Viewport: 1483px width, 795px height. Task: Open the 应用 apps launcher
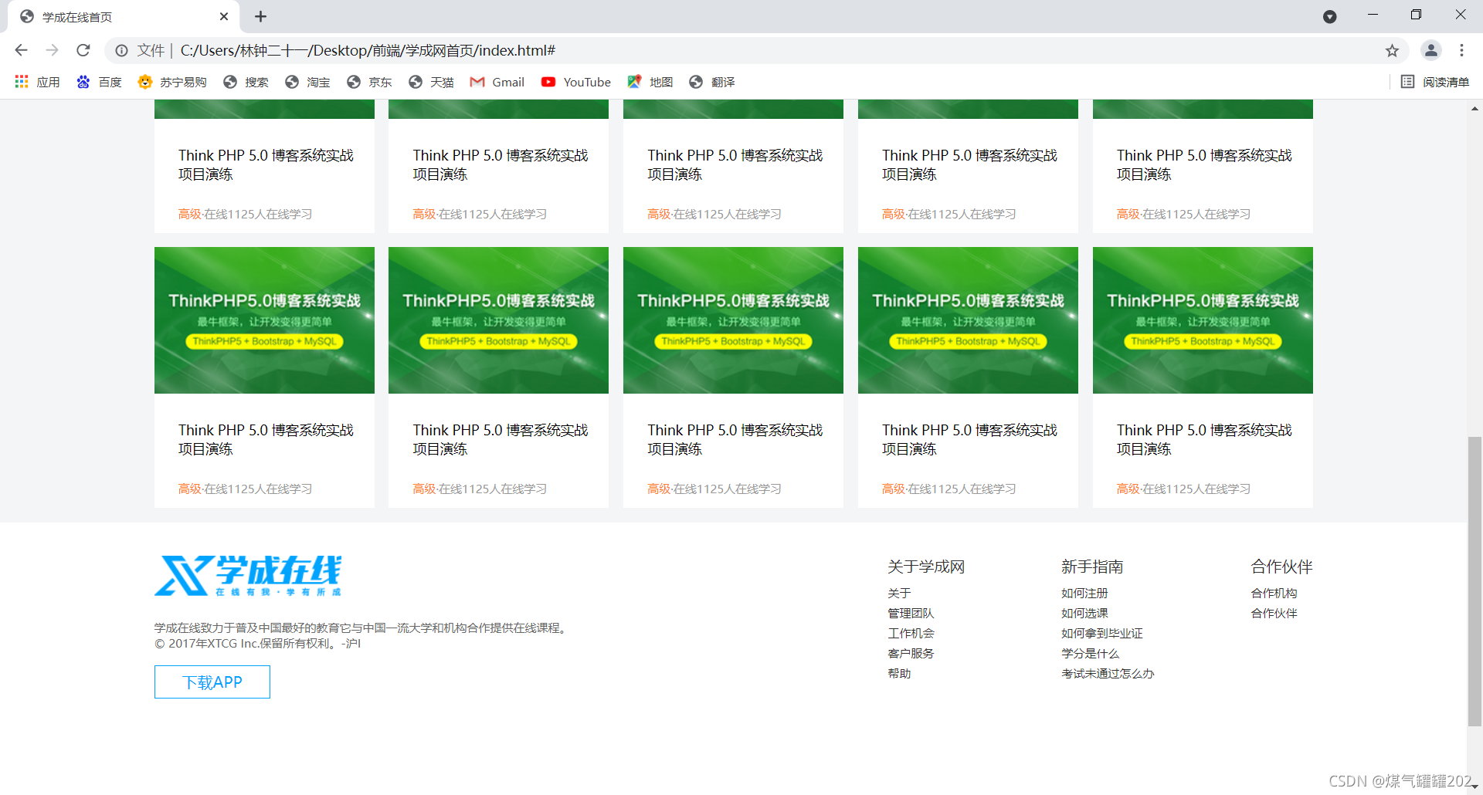[x=36, y=82]
